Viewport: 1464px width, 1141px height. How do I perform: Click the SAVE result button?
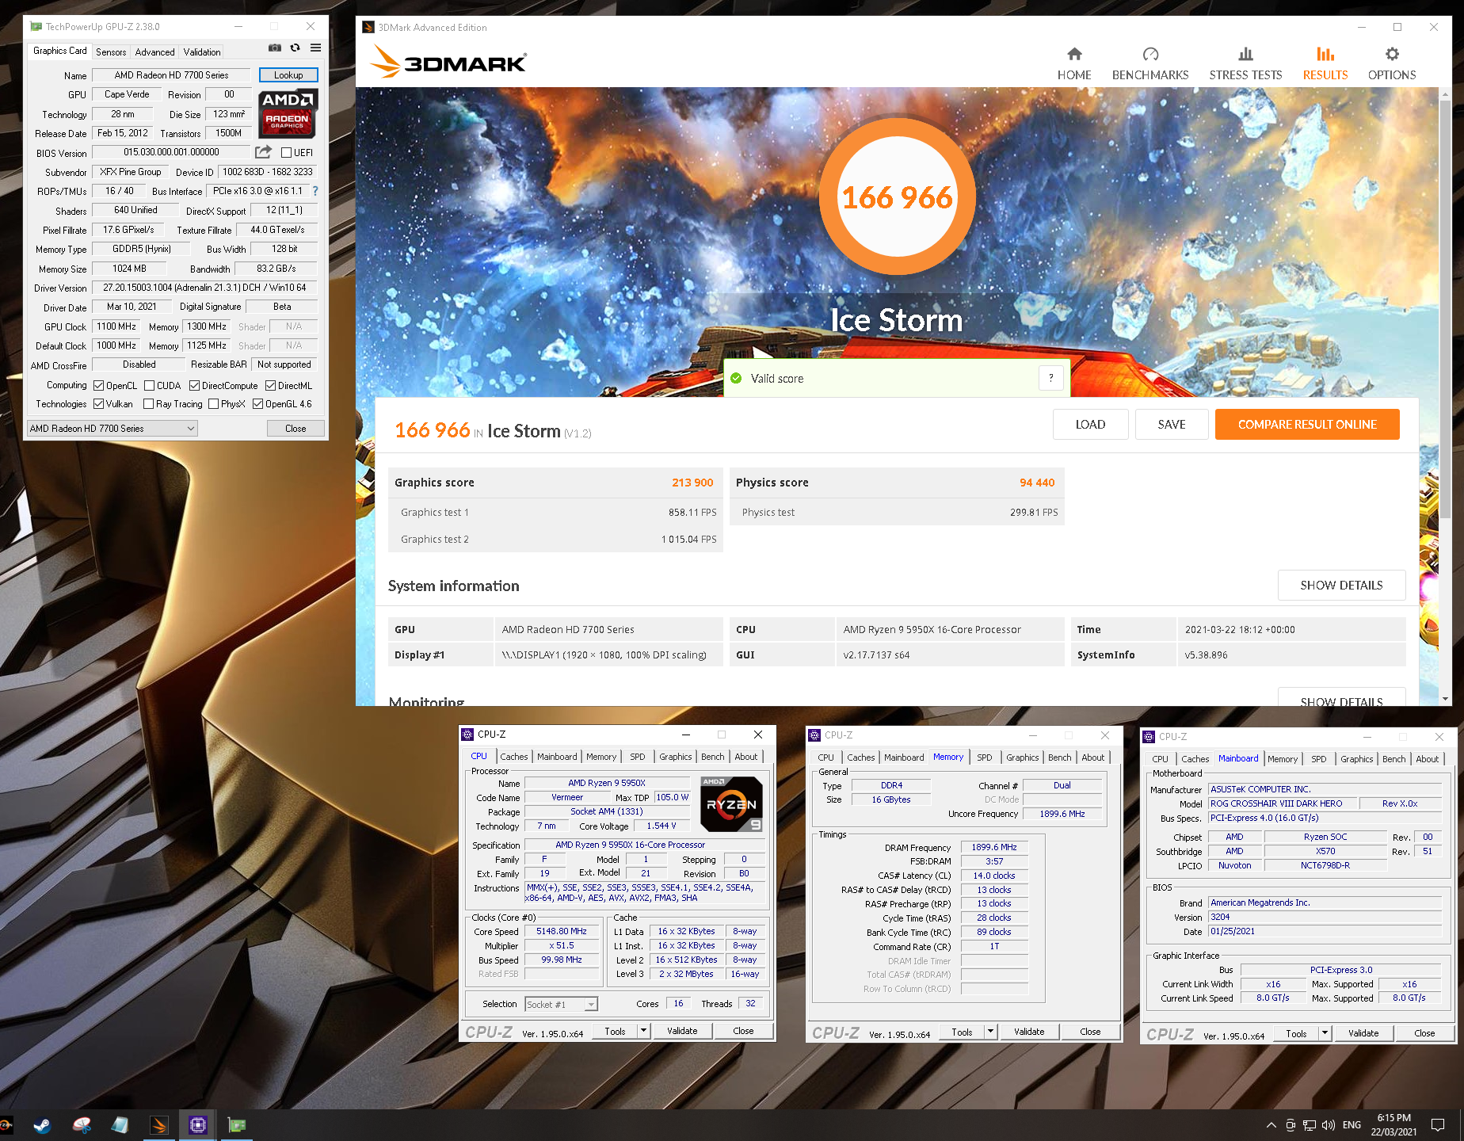1172,424
